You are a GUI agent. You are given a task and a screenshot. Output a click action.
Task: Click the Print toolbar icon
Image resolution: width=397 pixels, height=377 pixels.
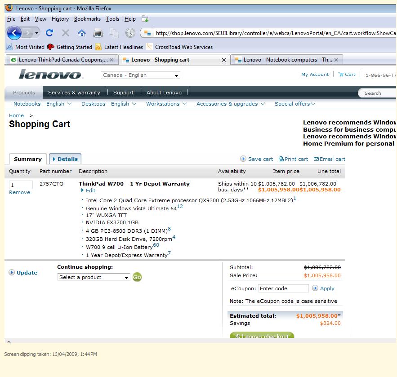(98, 33)
